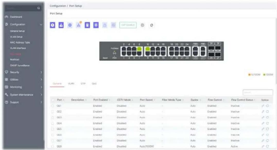Screen dimensions: 277x150
Task: Click the table search box above Option
Action: pos(258,92)
